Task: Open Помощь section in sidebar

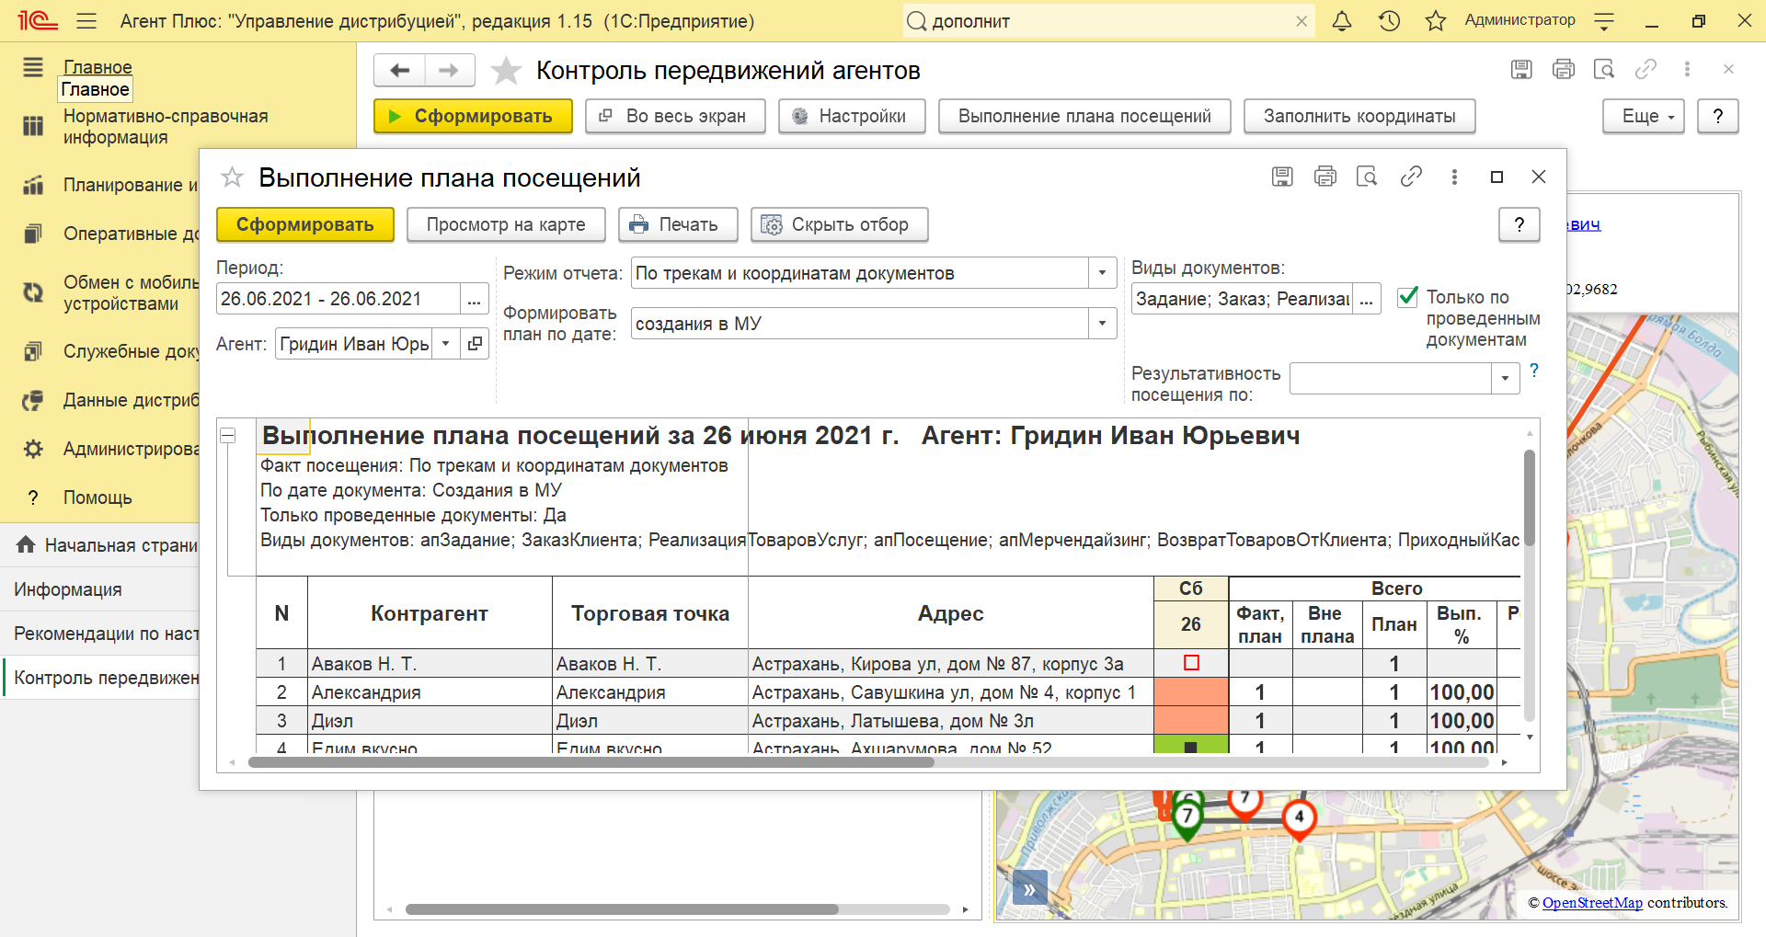Action: tap(97, 497)
